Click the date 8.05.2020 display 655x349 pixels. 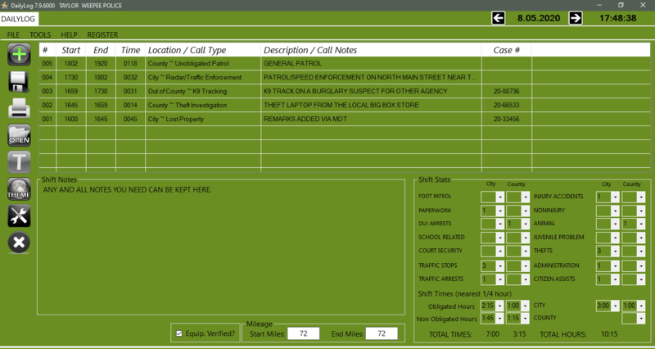click(539, 18)
